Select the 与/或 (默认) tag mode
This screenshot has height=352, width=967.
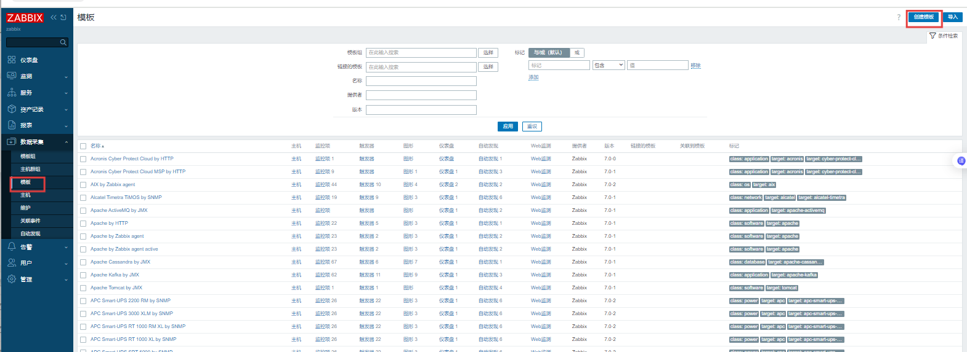point(549,53)
